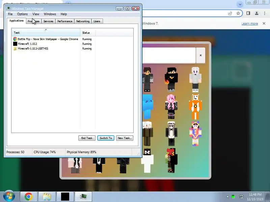The image size is (270, 202).
Task: Open Windows Explorer from the taskbar
Action: [47, 197]
